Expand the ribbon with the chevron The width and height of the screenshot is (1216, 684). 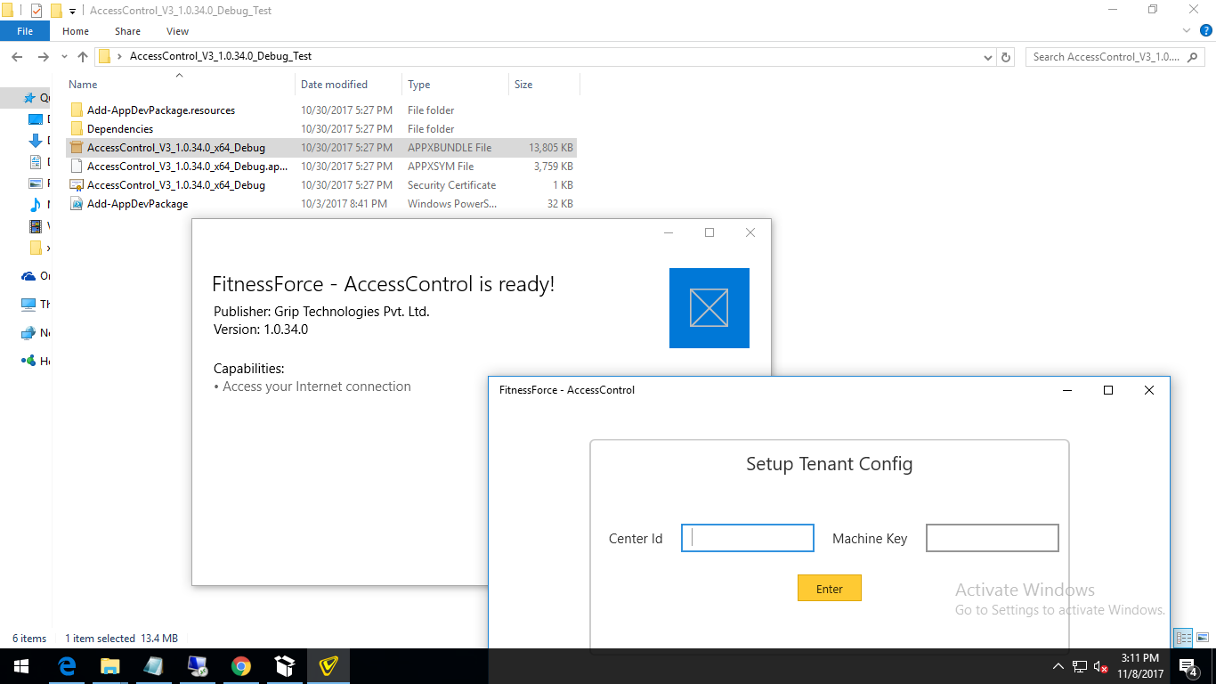1188,30
